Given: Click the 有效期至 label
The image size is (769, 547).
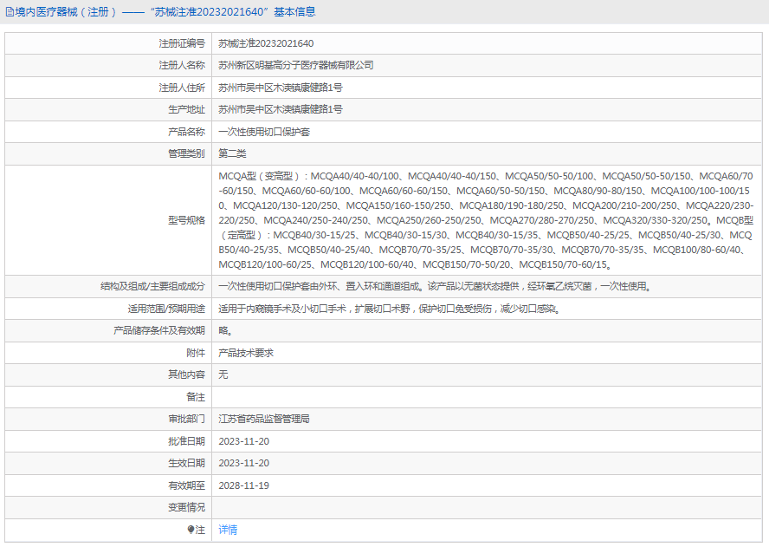Looking at the screenshot, I should (x=186, y=485).
